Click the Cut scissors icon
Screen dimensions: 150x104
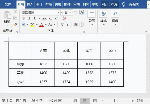pos(15,12)
